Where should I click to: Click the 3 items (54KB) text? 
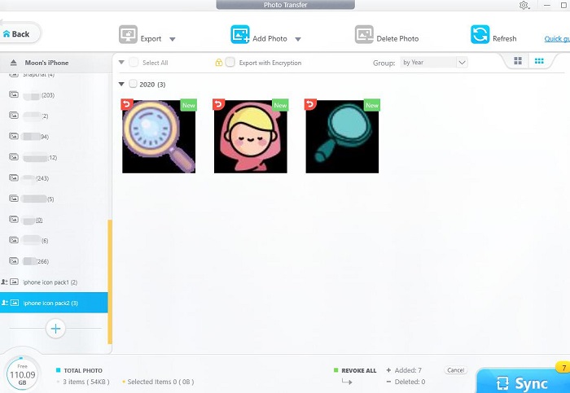coord(85,382)
